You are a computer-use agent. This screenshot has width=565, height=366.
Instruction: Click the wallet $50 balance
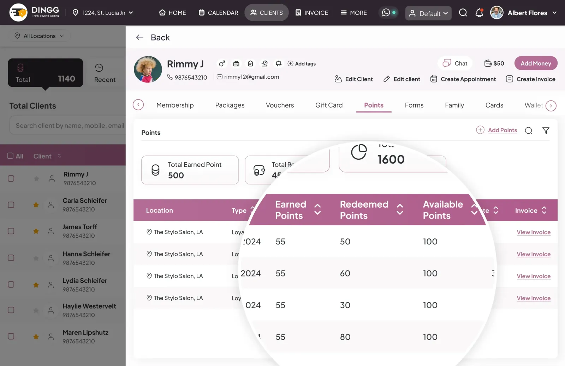point(494,63)
